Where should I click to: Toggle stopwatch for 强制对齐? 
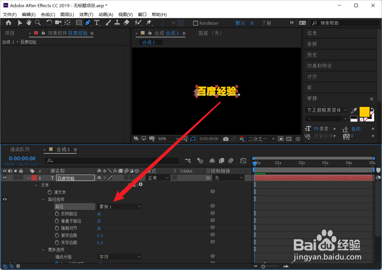(x=57, y=228)
